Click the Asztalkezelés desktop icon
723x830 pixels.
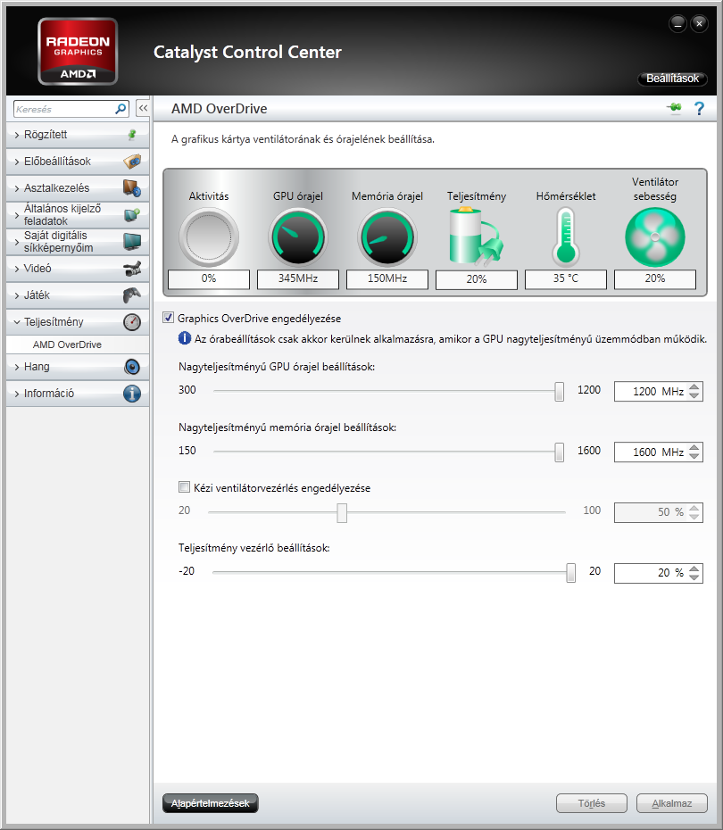(132, 188)
